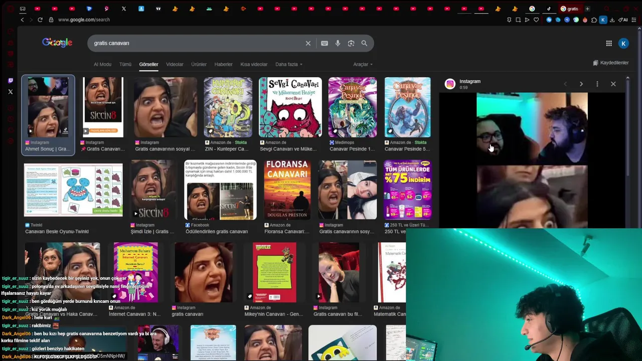This screenshot has height=361, width=642.
Task: View site info via the padlock icon
Action: point(51,20)
